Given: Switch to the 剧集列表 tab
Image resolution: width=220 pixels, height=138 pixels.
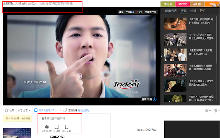Looking at the screenshot, I should click(171, 11).
